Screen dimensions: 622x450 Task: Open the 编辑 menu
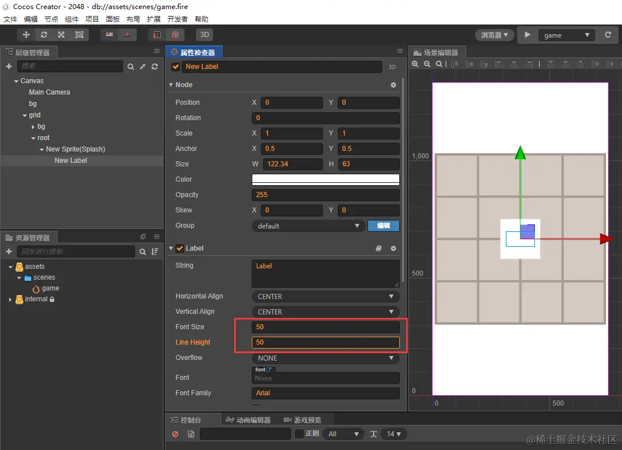coord(31,19)
